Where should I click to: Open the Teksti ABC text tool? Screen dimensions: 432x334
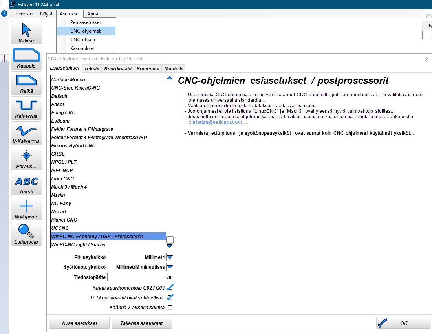pyautogui.click(x=26, y=184)
